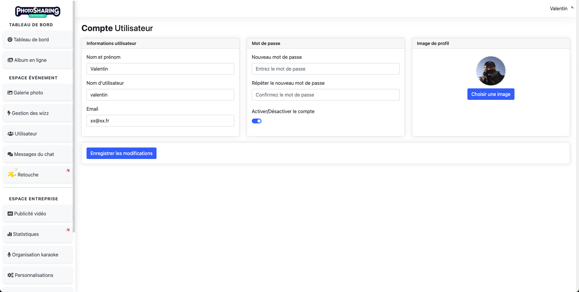Click the Nom et prénom field
The width and height of the screenshot is (579, 292).
(x=160, y=69)
